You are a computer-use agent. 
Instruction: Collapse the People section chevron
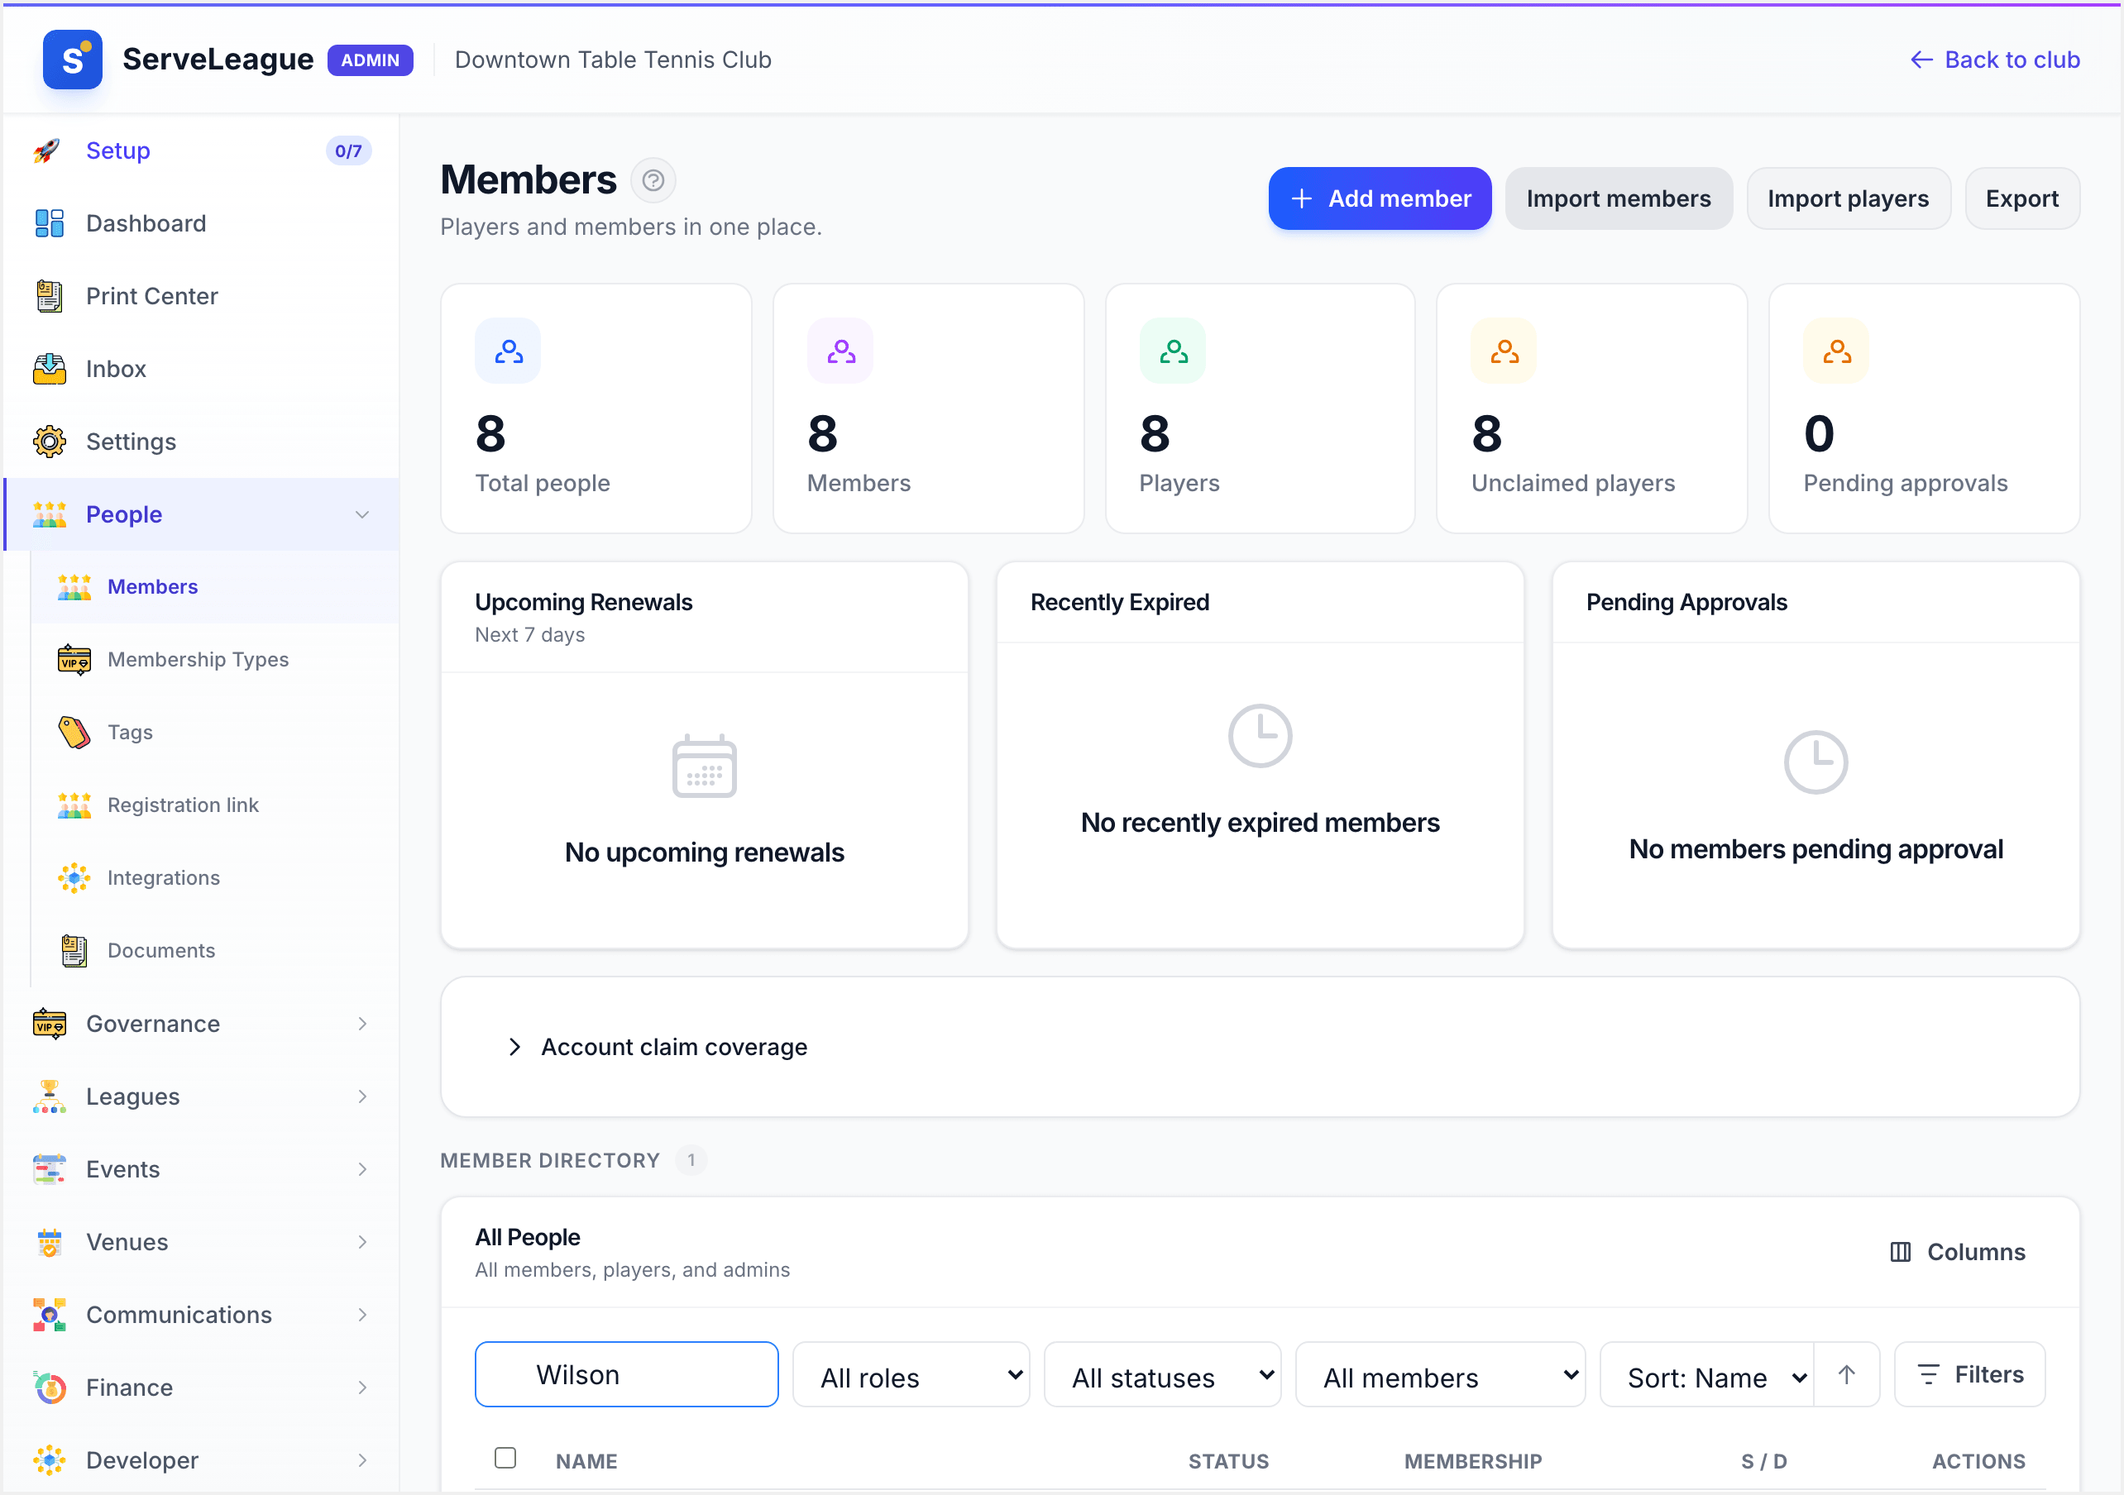[x=362, y=514]
